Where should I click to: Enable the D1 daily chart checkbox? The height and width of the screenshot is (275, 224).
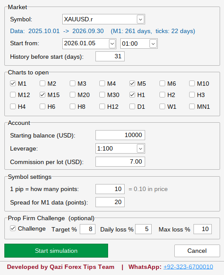coord(132,107)
